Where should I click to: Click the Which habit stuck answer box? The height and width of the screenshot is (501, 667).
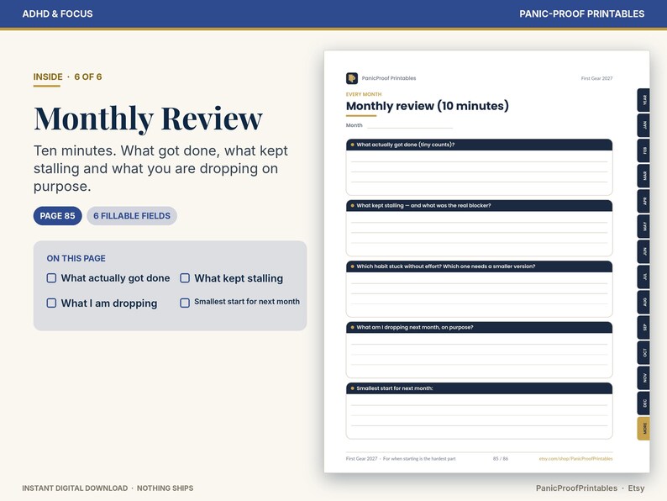click(x=480, y=294)
